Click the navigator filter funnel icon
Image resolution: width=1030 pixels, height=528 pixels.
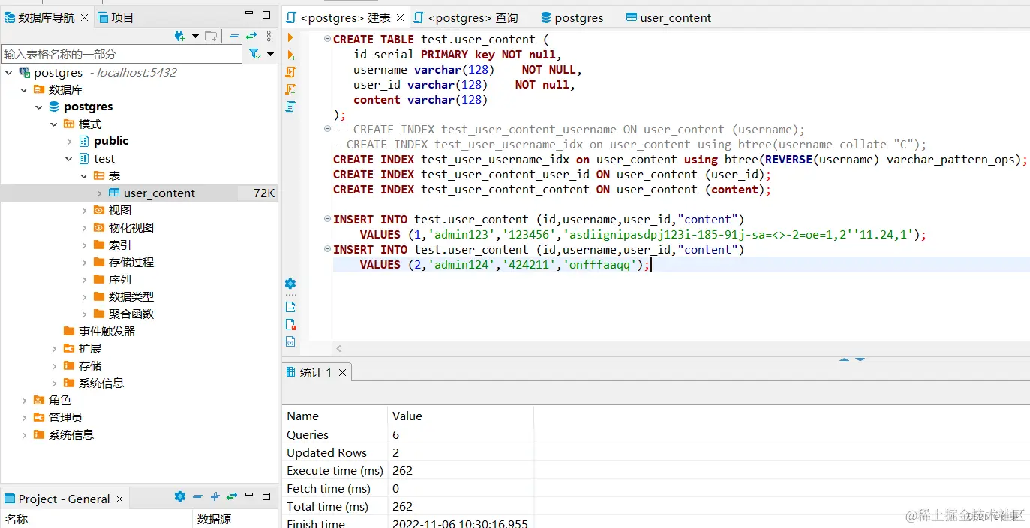pyautogui.click(x=255, y=54)
